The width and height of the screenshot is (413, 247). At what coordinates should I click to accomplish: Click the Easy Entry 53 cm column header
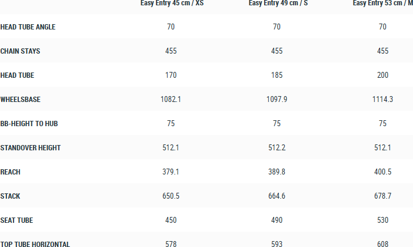coord(382,3)
